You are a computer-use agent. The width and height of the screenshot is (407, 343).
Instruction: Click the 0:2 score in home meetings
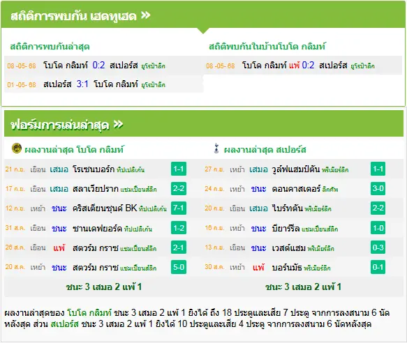(308, 65)
